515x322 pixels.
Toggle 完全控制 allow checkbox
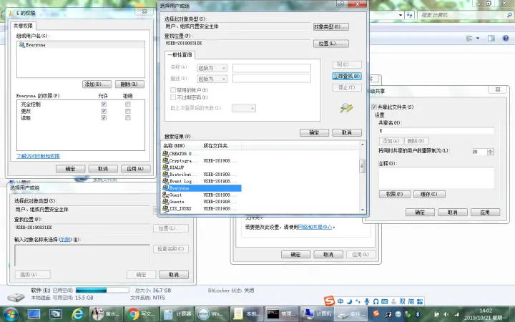(104, 104)
